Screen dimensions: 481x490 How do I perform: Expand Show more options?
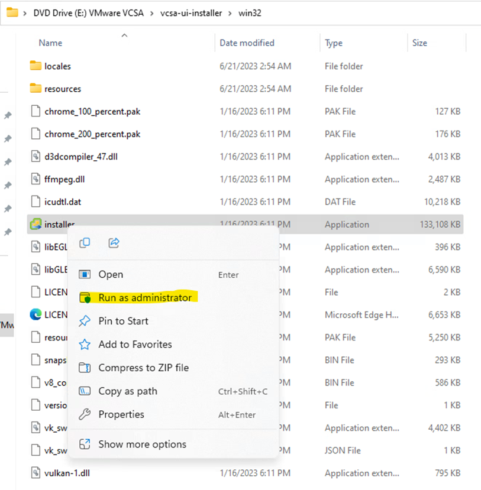(142, 444)
